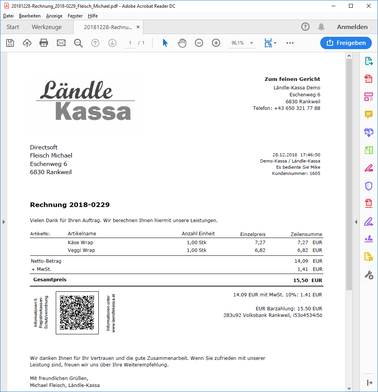Click the fit-width page display icon

(268, 43)
